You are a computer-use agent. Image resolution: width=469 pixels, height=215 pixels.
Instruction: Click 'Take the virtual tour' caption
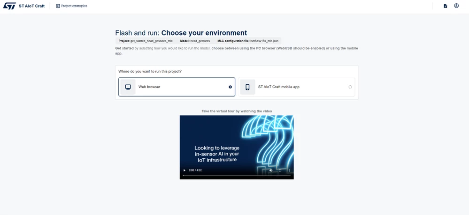point(237,111)
